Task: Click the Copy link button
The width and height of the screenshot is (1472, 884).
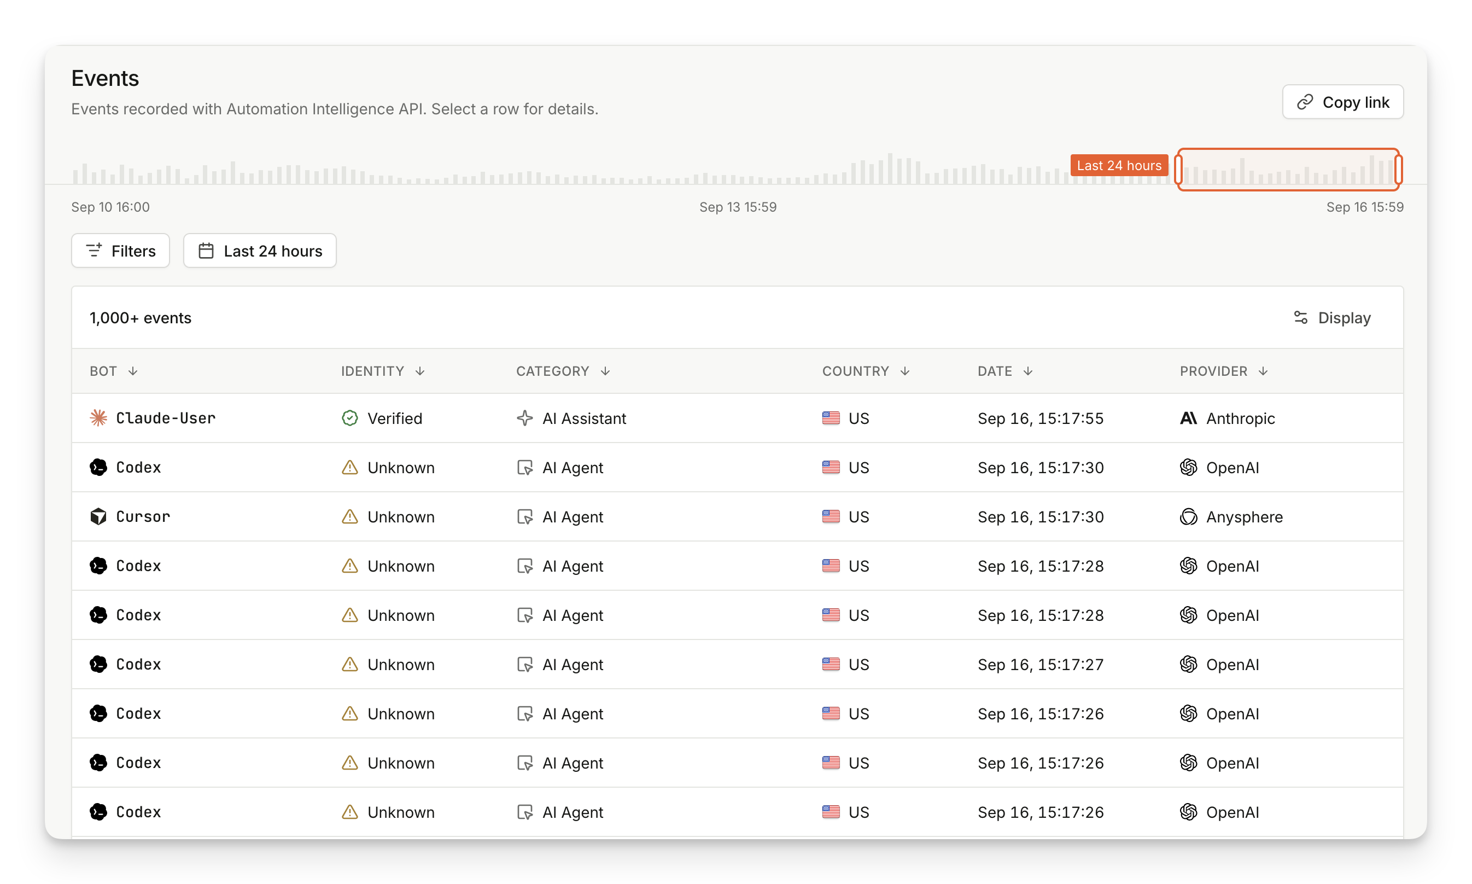Action: click(1342, 102)
